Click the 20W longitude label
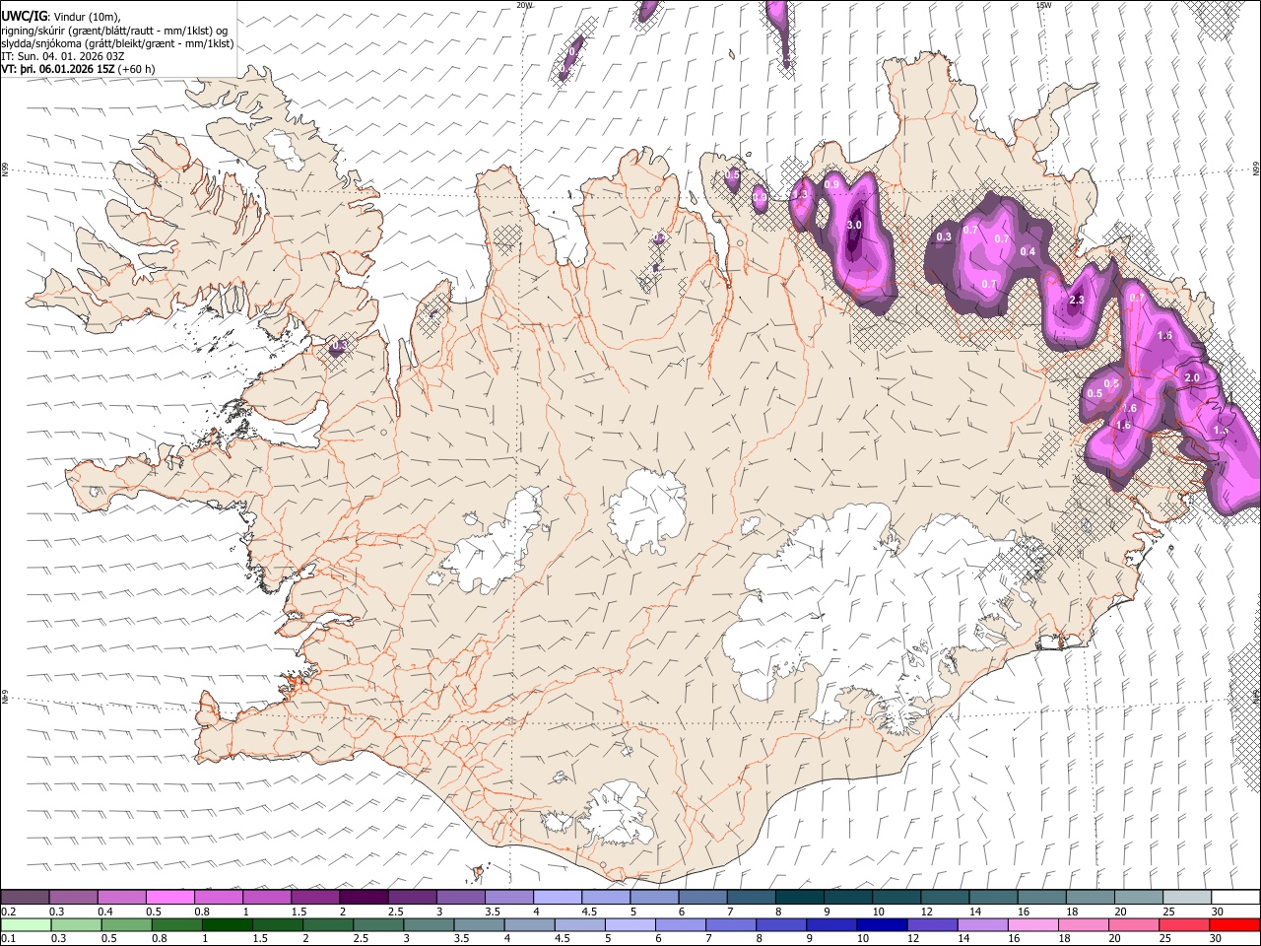The image size is (1261, 946). coord(524,5)
